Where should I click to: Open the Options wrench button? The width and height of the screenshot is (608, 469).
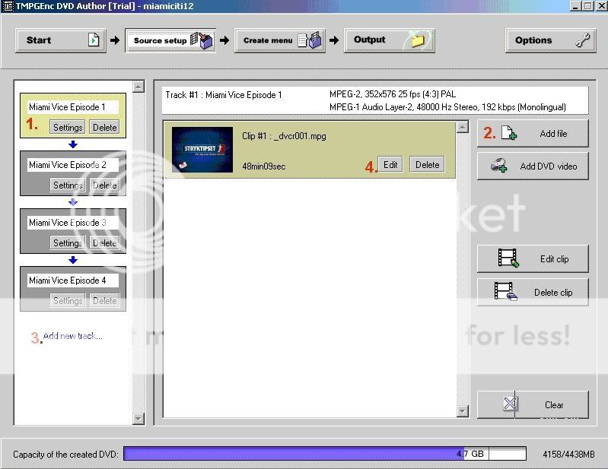550,40
